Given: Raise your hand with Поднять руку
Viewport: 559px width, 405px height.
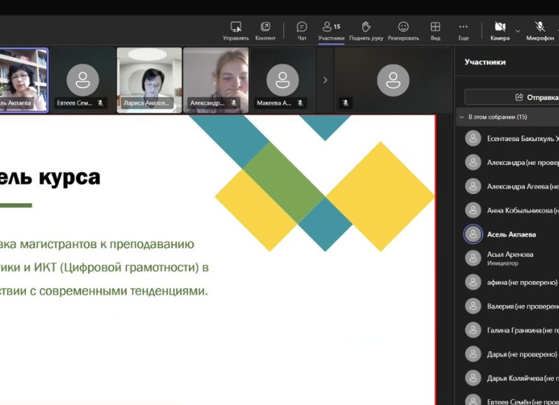Looking at the screenshot, I should point(366,31).
